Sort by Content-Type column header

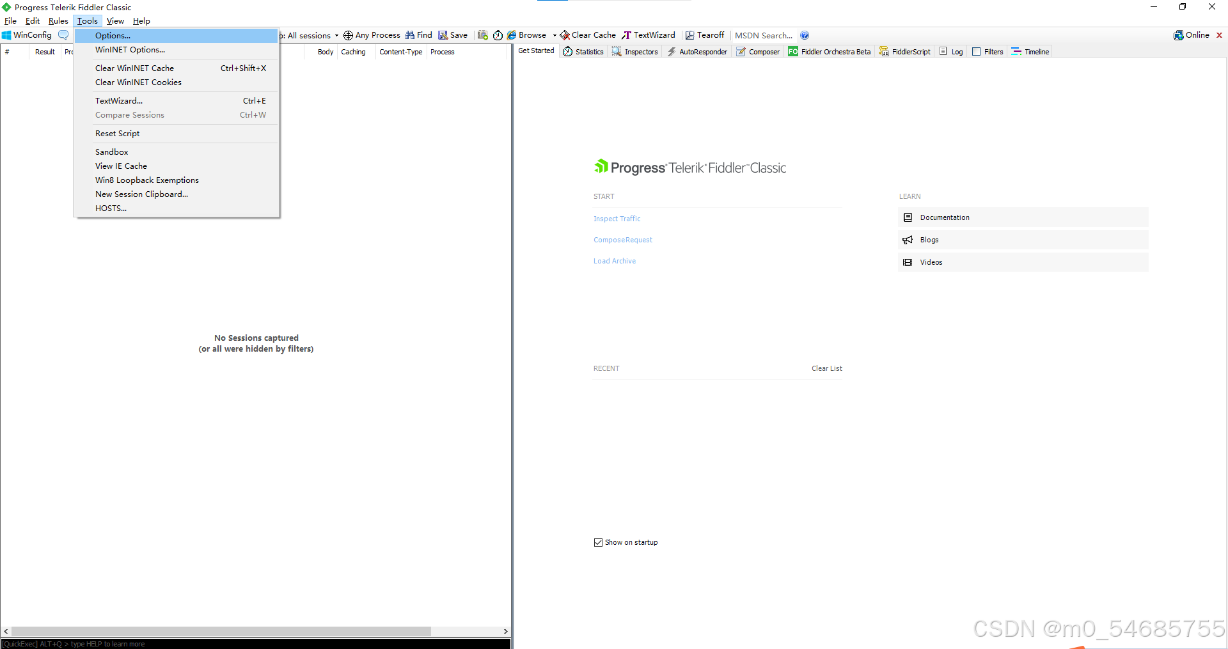(400, 52)
